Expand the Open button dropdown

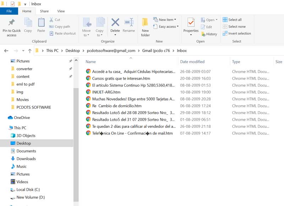coord(217,20)
